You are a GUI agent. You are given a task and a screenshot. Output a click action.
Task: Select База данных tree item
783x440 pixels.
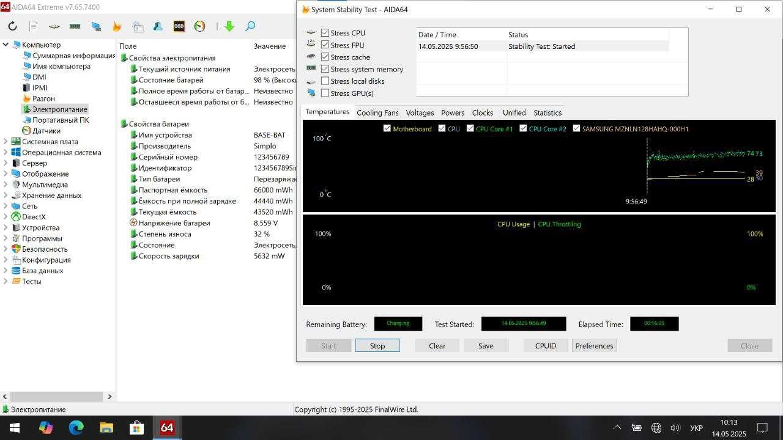click(x=42, y=271)
